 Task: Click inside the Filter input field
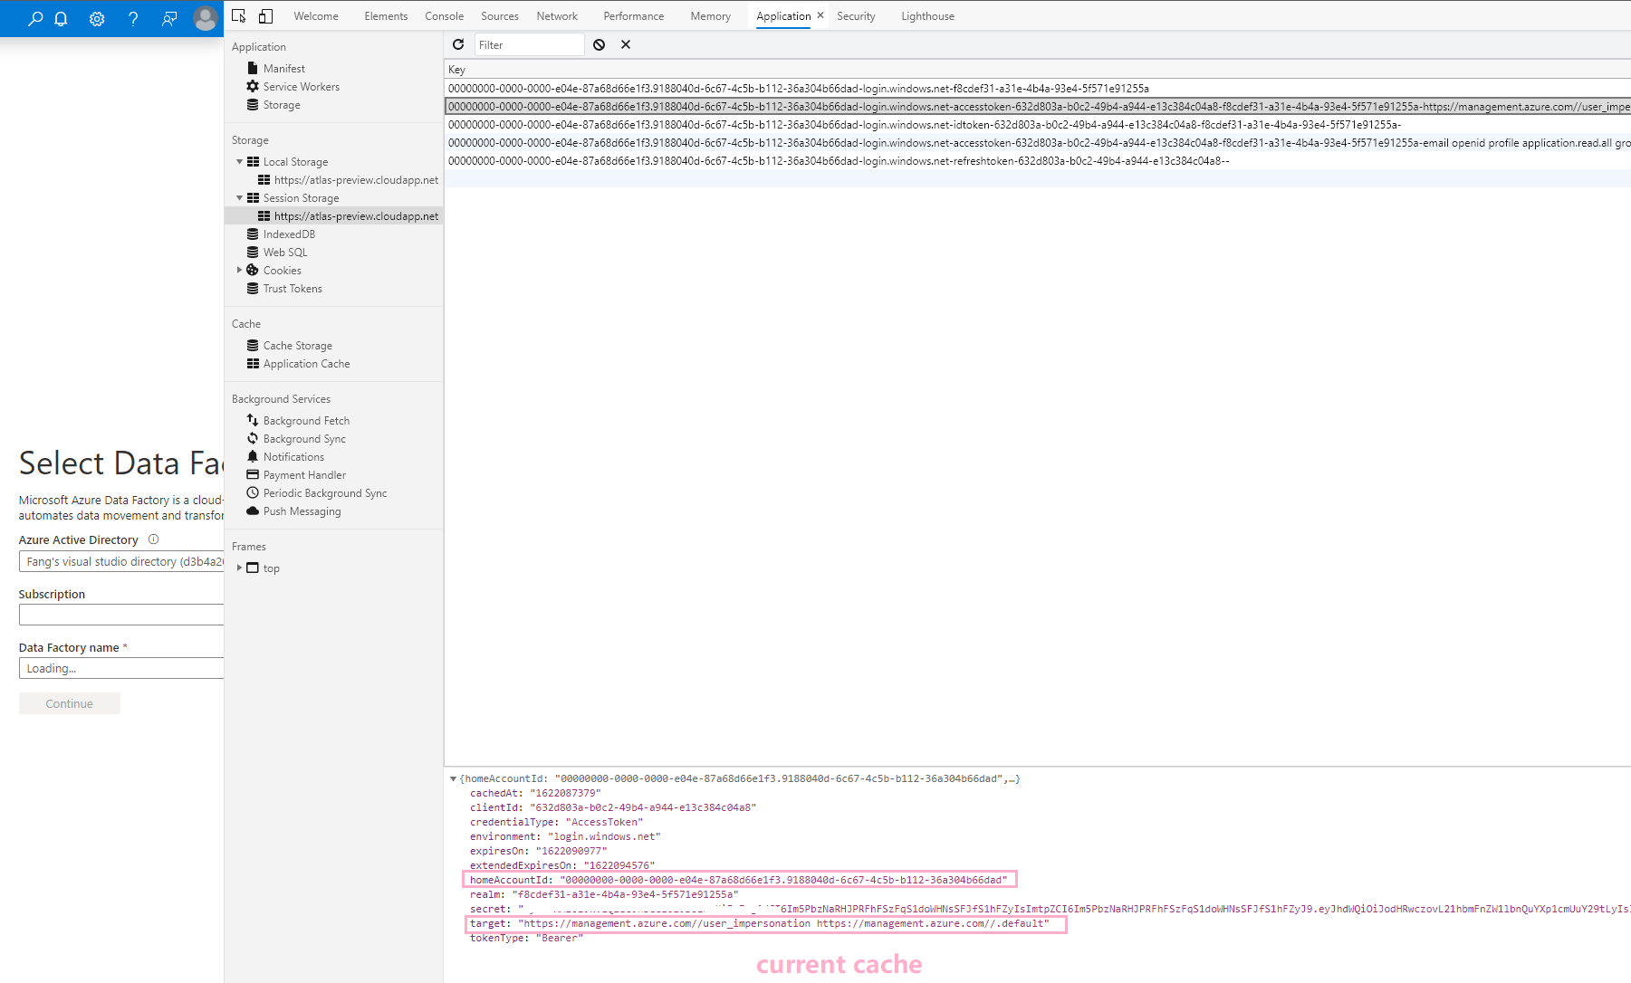point(529,43)
